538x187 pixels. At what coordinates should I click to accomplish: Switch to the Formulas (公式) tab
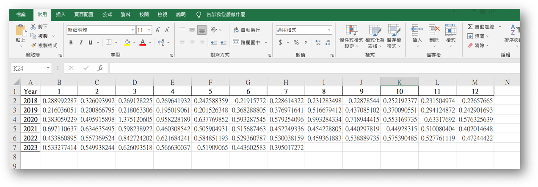click(107, 14)
